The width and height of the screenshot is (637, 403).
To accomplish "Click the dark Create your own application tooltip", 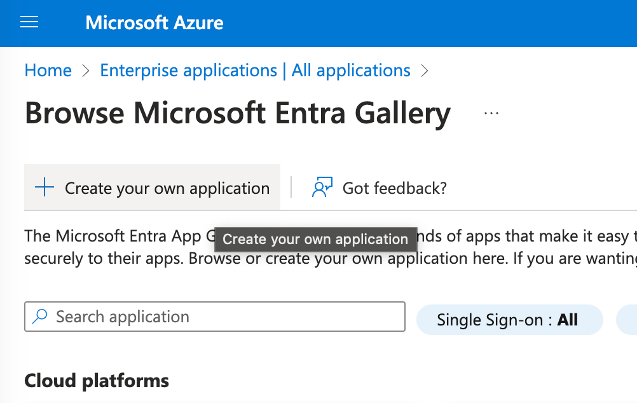I will [315, 240].
